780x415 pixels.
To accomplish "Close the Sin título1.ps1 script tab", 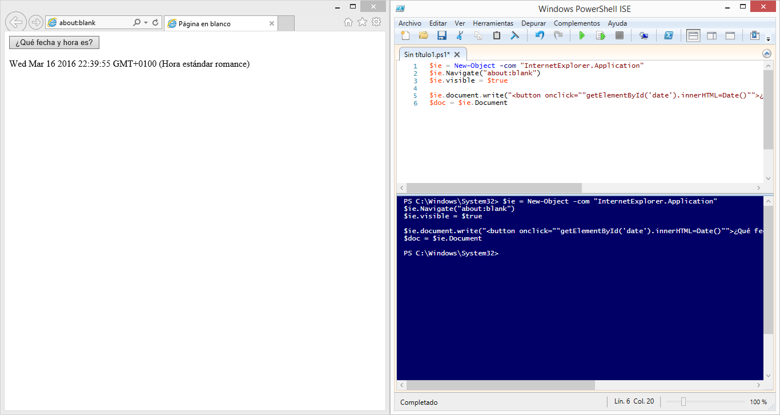I will tap(457, 55).
